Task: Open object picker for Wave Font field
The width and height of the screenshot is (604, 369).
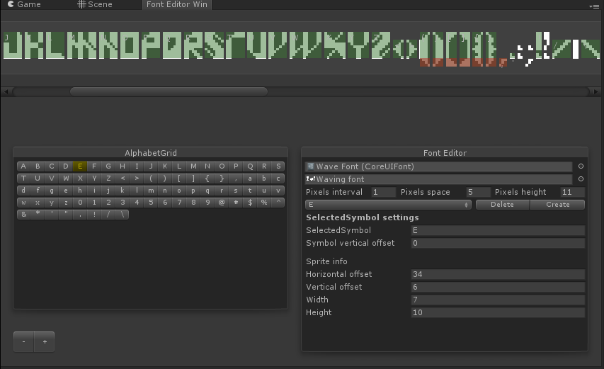Action: click(580, 166)
